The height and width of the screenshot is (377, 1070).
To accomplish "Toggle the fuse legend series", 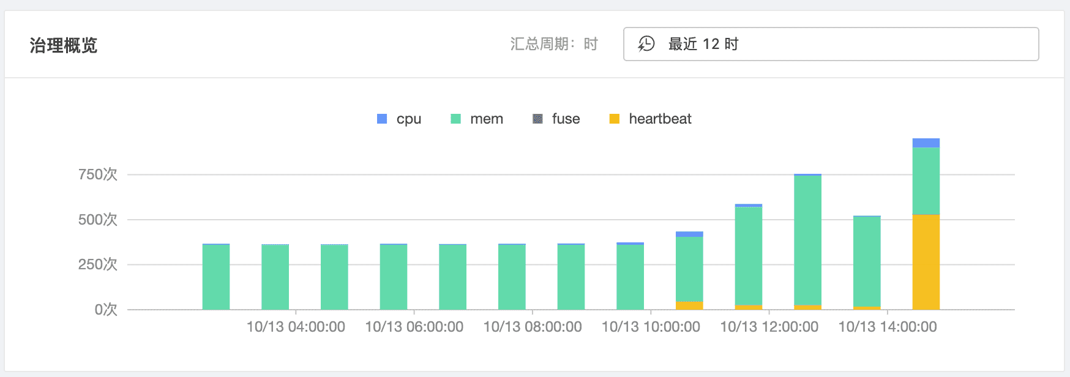I will 556,119.
